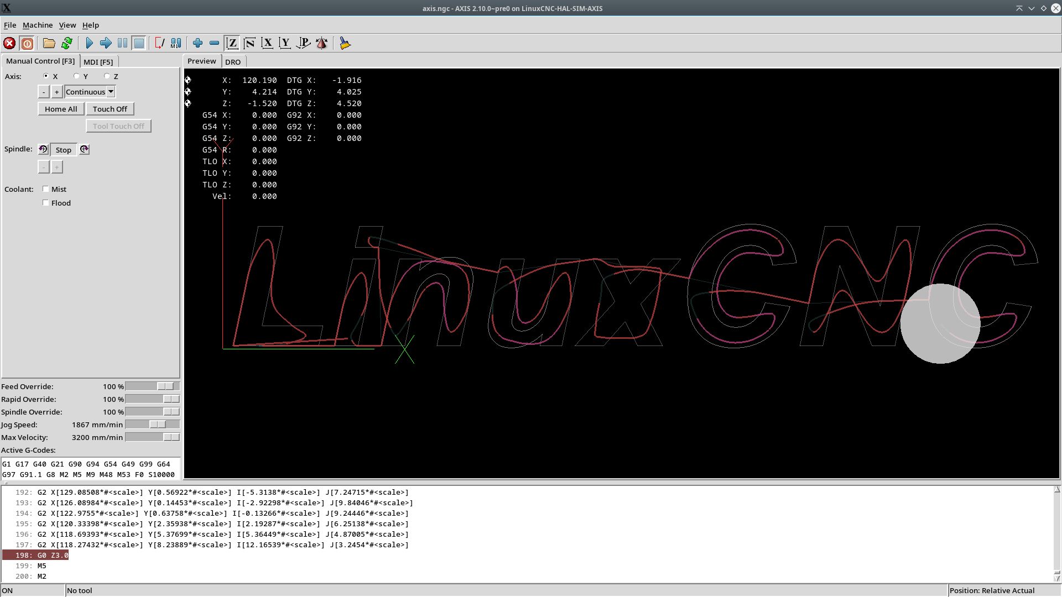Click the No tool status field
1062x597 pixels.
[x=506, y=590]
